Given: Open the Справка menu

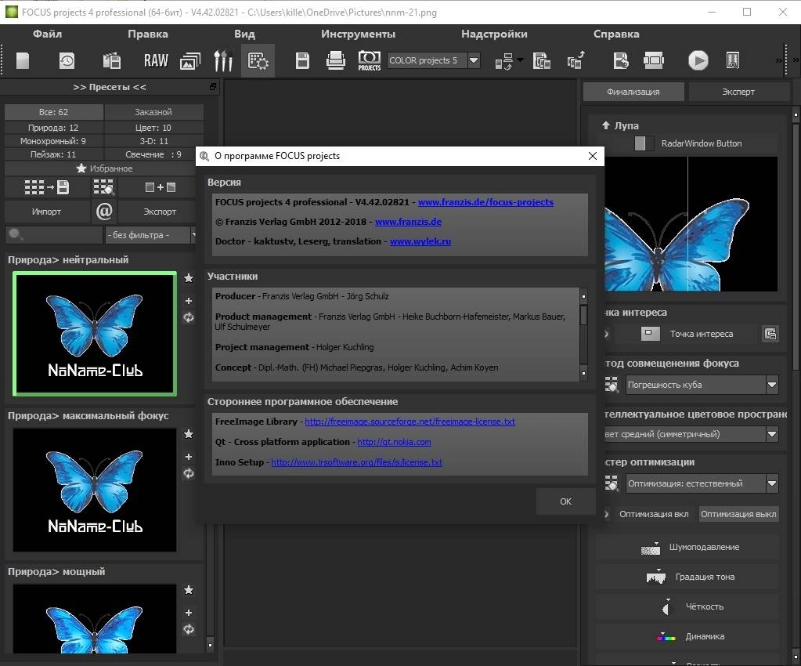Looking at the screenshot, I should [616, 34].
